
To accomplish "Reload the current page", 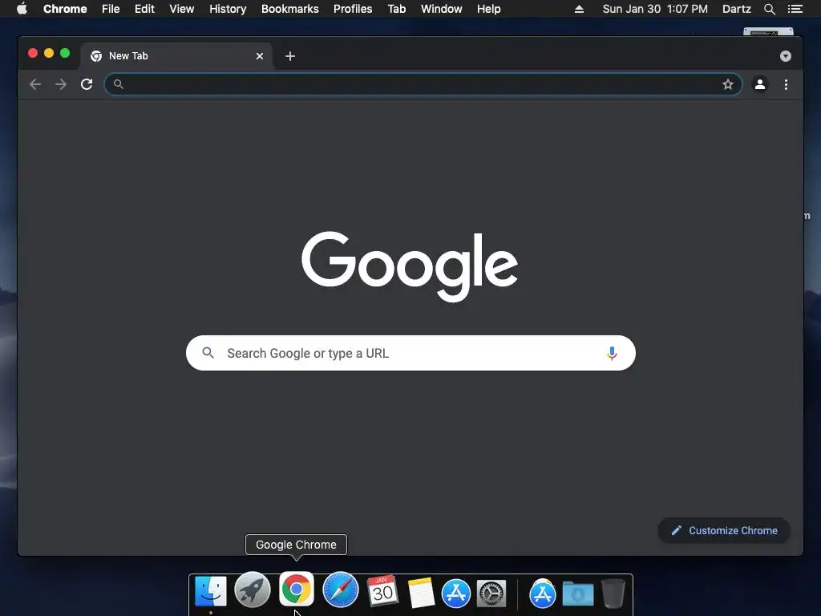I will 87,84.
